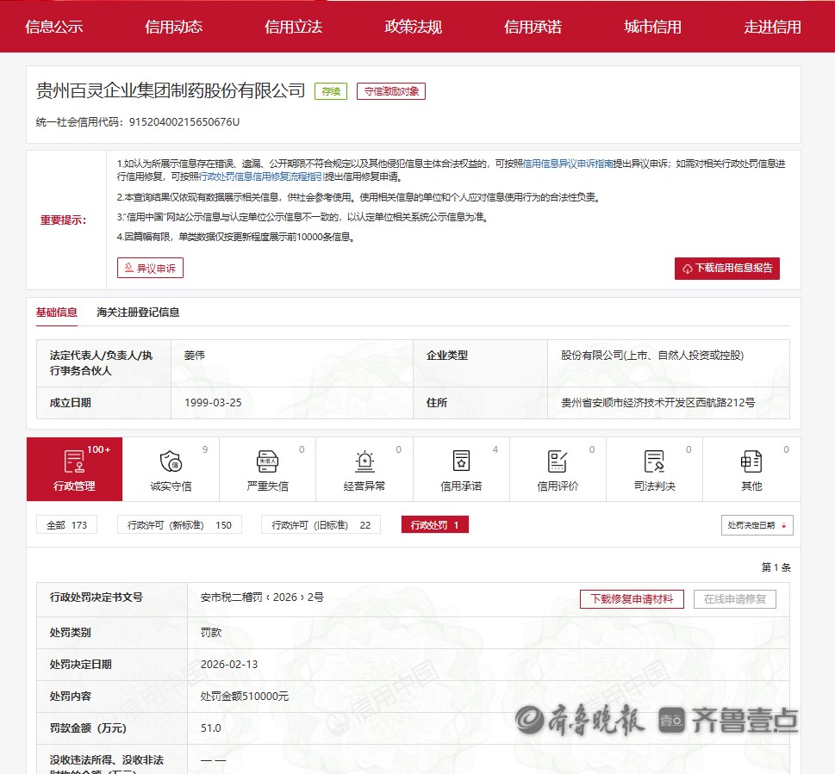Open the 信用承诺 document icon
The image size is (835, 774).
461,461
